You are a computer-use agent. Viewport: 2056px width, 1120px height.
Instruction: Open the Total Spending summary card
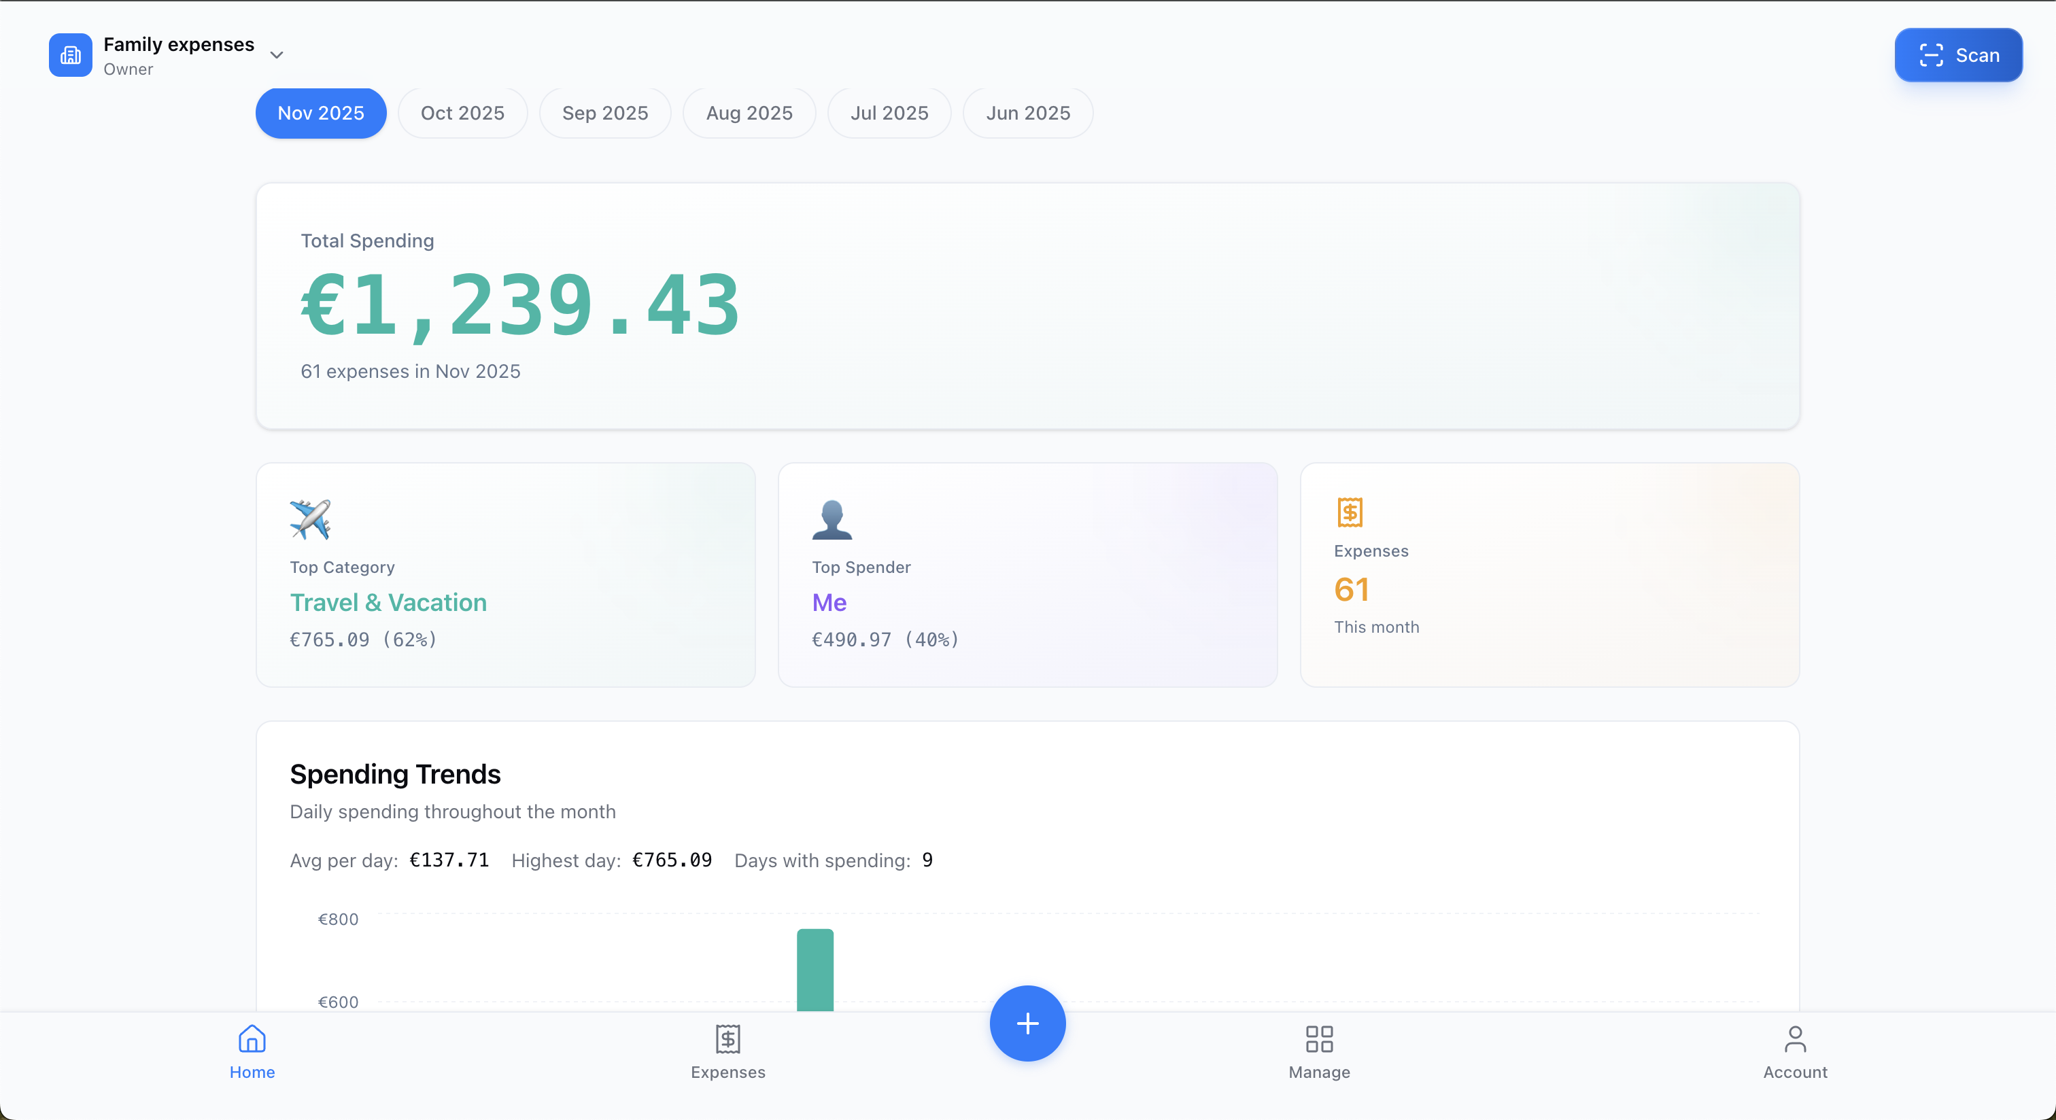pyautogui.click(x=1027, y=307)
